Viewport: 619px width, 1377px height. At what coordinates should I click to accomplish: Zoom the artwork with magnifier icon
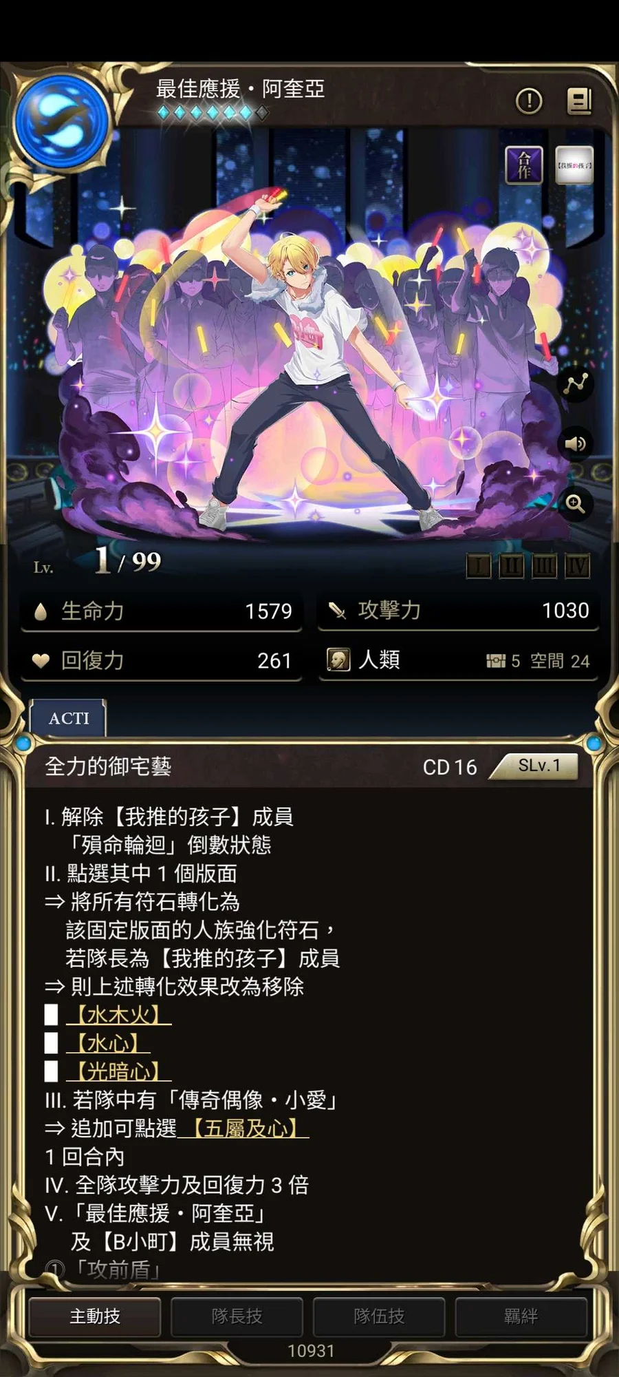point(576,503)
